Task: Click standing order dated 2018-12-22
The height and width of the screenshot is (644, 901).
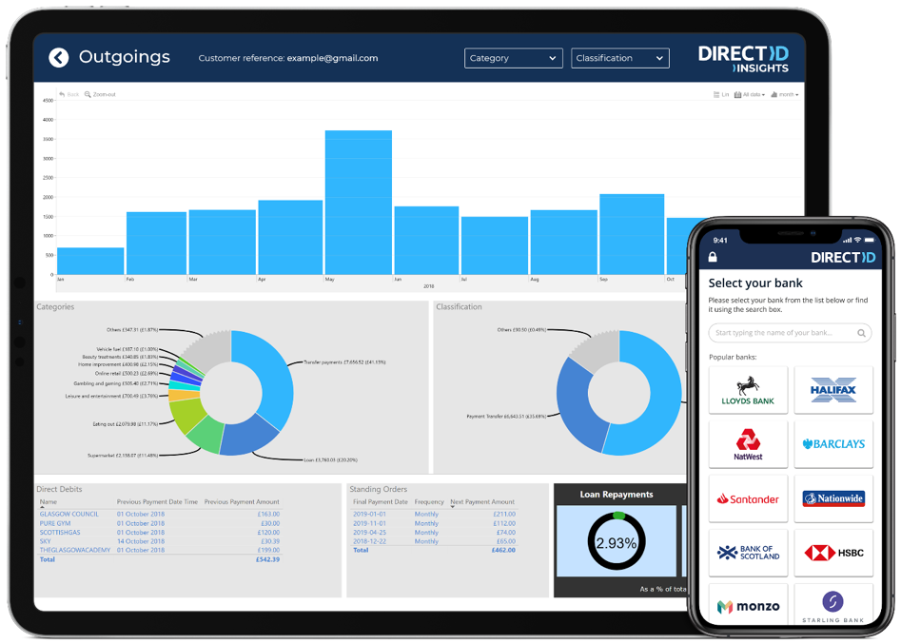Action: (x=434, y=541)
